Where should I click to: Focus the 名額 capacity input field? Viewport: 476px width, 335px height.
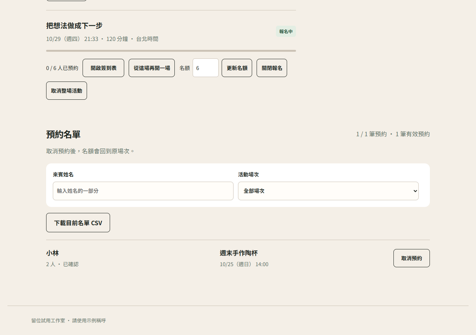click(x=206, y=68)
